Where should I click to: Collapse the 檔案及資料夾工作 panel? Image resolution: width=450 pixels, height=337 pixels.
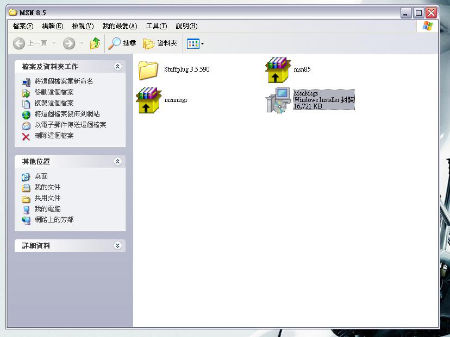pyautogui.click(x=118, y=67)
